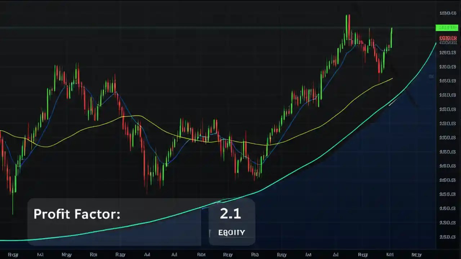Click the small indicator icon near the price axis
The height and width of the screenshot is (259, 461).
[x=431, y=76]
